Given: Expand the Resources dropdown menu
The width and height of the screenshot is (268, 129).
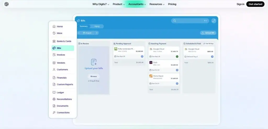Looking at the screenshot, I should 157,4.
